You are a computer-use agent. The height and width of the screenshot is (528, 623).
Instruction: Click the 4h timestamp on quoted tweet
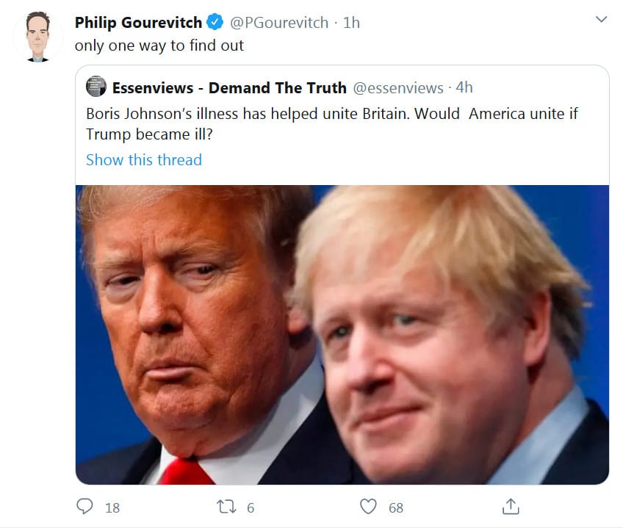[464, 88]
